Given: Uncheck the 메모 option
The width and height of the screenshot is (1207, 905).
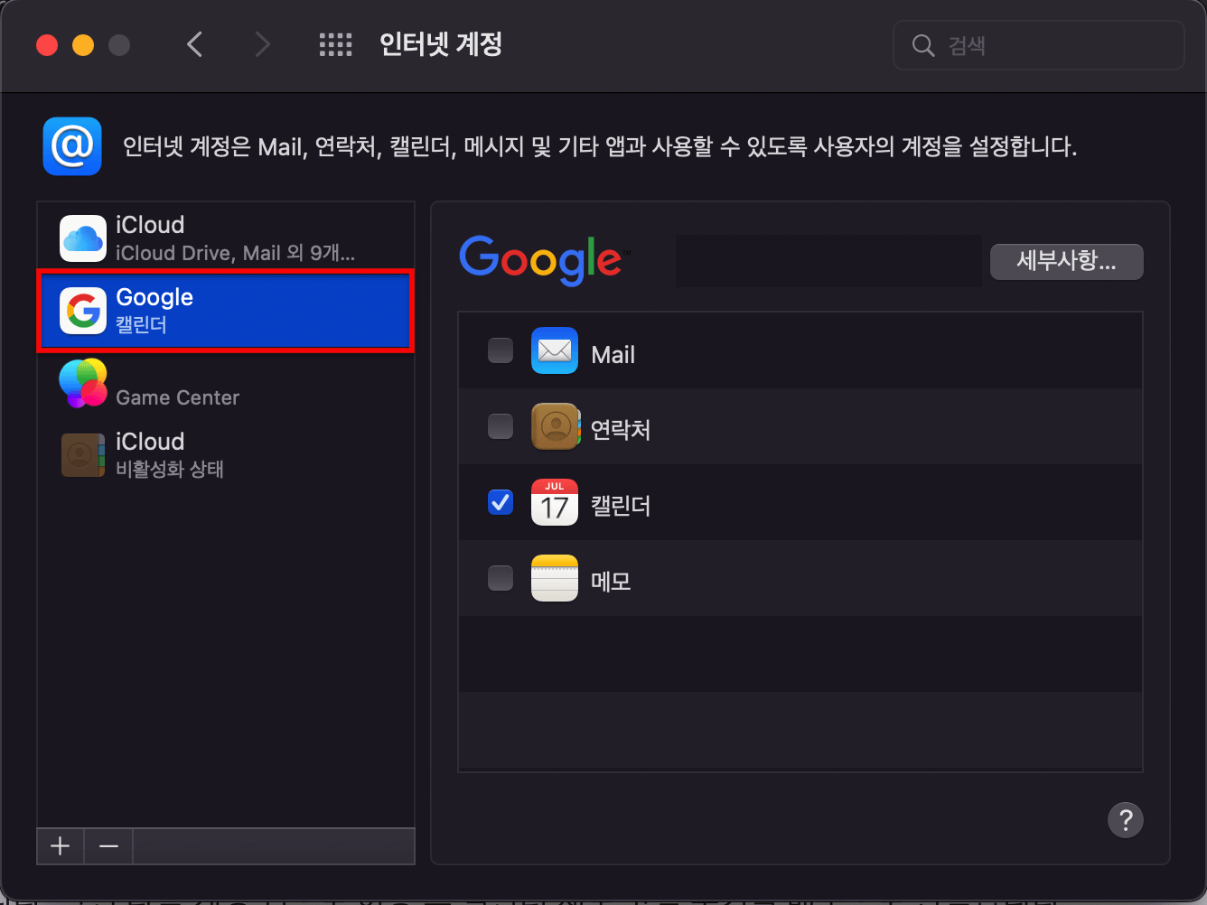Looking at the screenshot, I should 500,578.
